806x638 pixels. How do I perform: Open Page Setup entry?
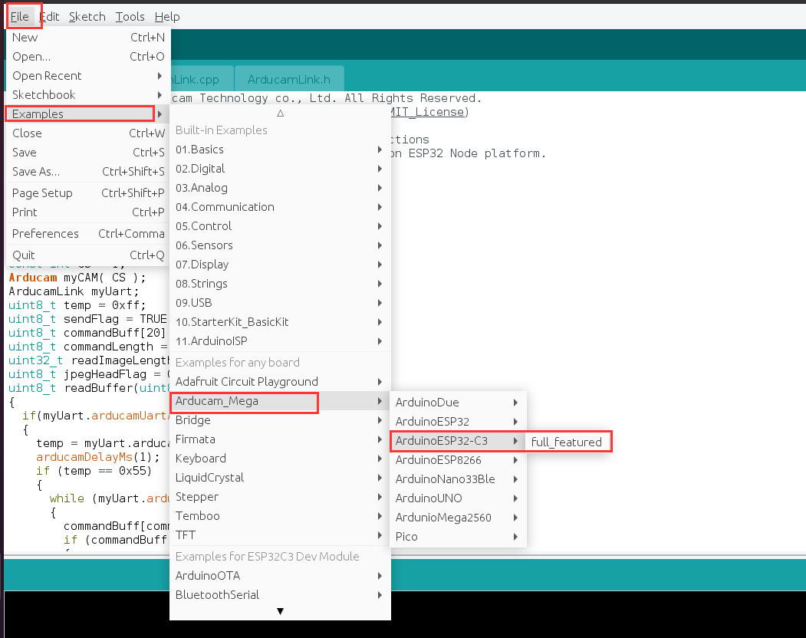tap(88, 192)
